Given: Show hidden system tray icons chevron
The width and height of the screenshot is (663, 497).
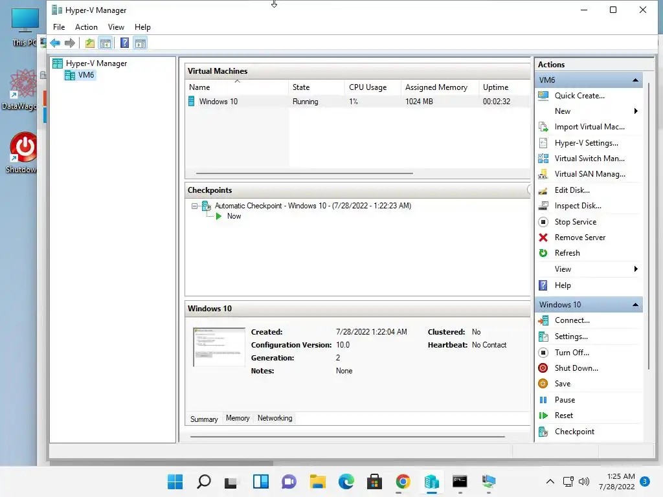Looking at the screenshot, I should (550, 481).
